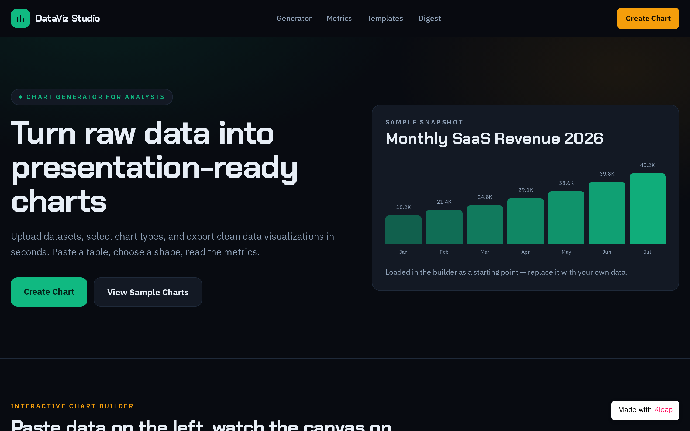Click the 21.4K value label
Image resolution: width=690 pixels, height=431 pixels.
click(x=444, y=202)
